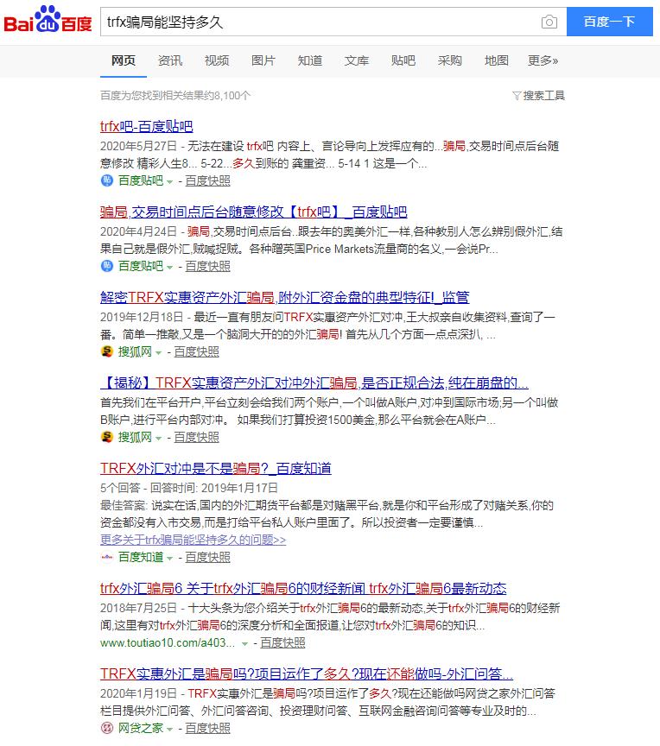The image size is (660, 746).
Task: Switch to the 采购 tab
Action: click(450, 60)
